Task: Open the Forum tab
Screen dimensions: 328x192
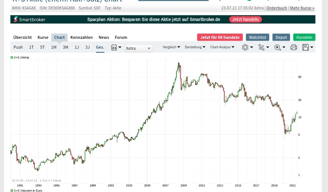Action: (121, 37)
